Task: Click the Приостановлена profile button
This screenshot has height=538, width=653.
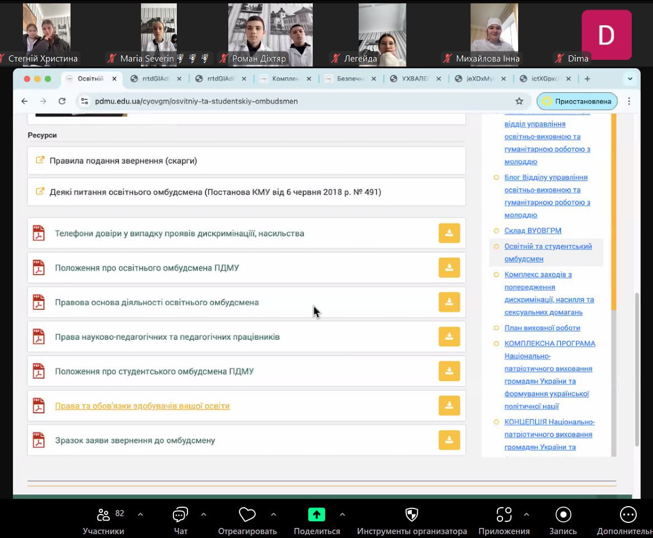Action: 577,101
